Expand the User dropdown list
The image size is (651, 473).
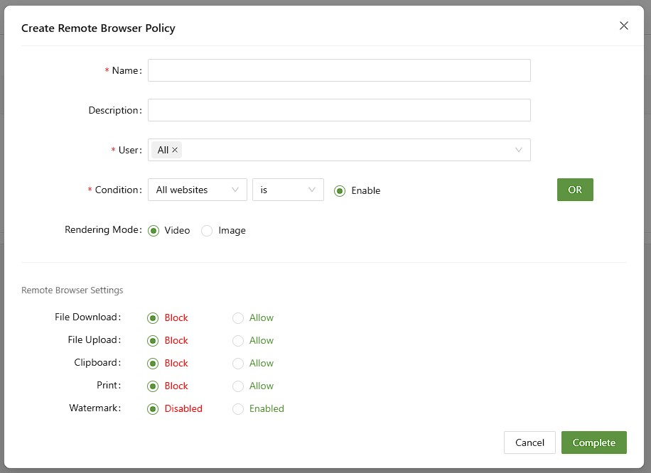[518, 150]
